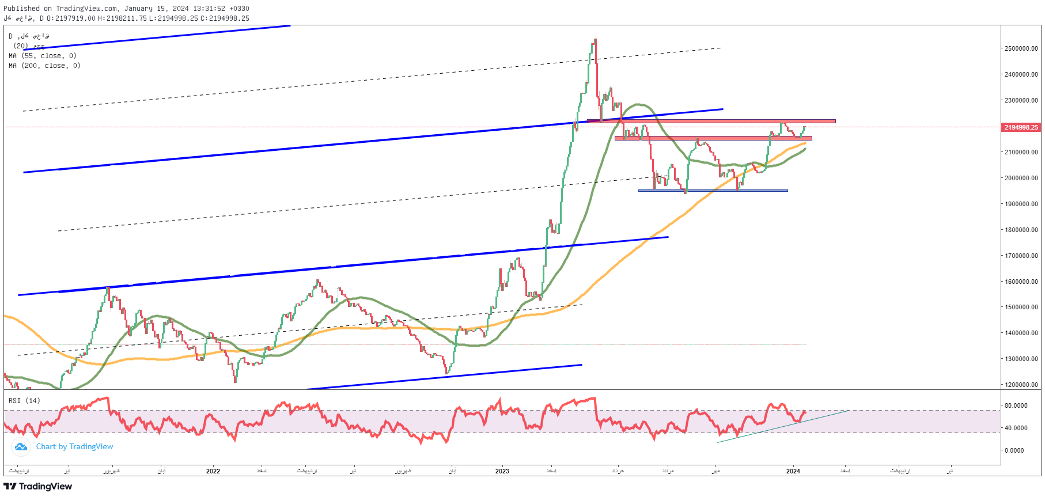
Task: Click the Published on TradingView.com header text
Action: tap(126, 9)
